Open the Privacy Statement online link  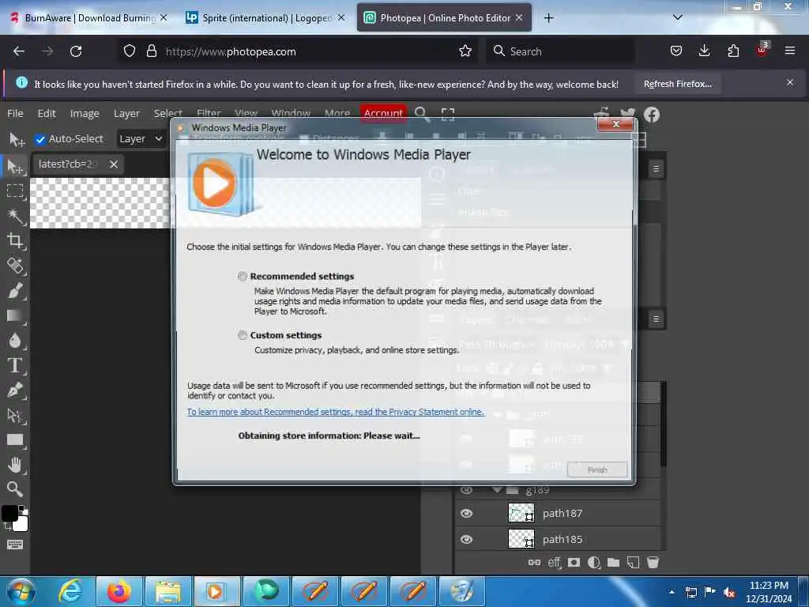(335, 412)
